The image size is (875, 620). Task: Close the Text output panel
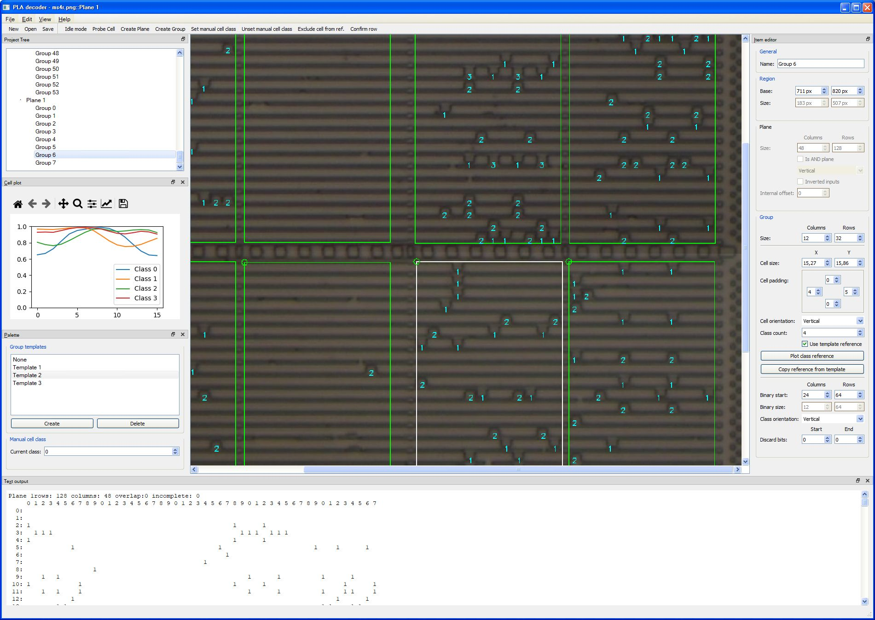coord(868,481)
